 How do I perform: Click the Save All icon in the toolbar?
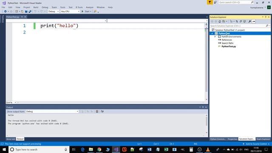pos(30,11)
